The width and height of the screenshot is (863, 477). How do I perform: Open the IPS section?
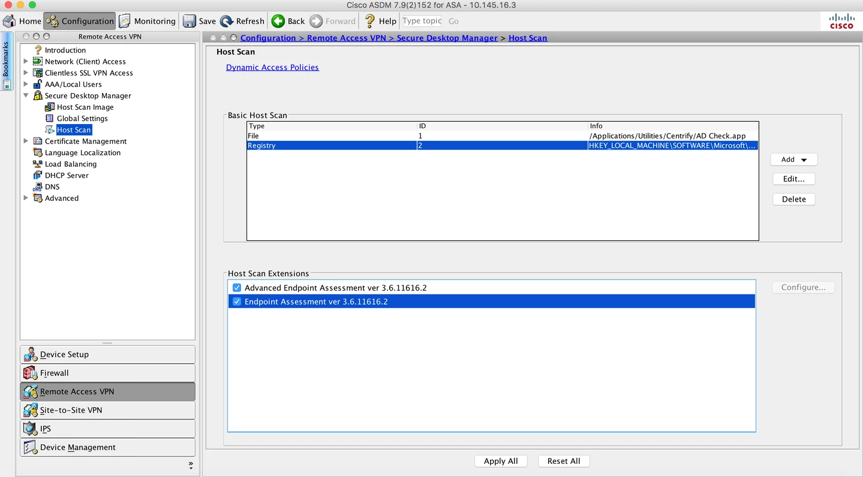tap(107, 429)
